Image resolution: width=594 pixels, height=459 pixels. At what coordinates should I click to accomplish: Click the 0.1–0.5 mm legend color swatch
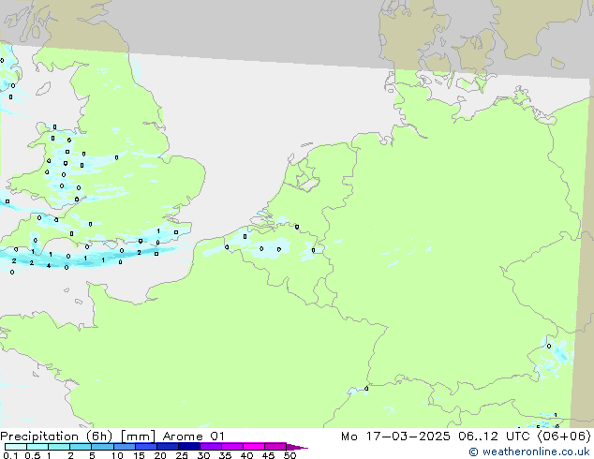pyautogui.click(x=16, y=447)
